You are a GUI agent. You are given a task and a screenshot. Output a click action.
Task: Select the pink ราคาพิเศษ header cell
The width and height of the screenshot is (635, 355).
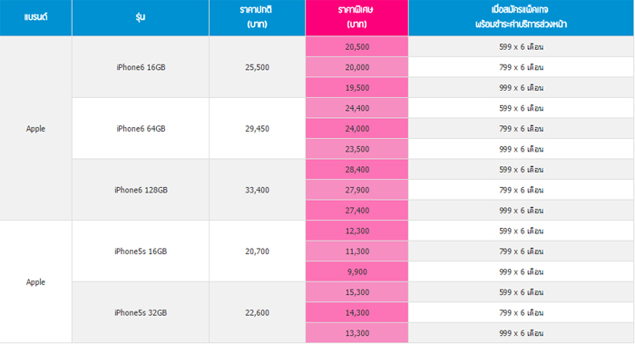tap(357, 18)
